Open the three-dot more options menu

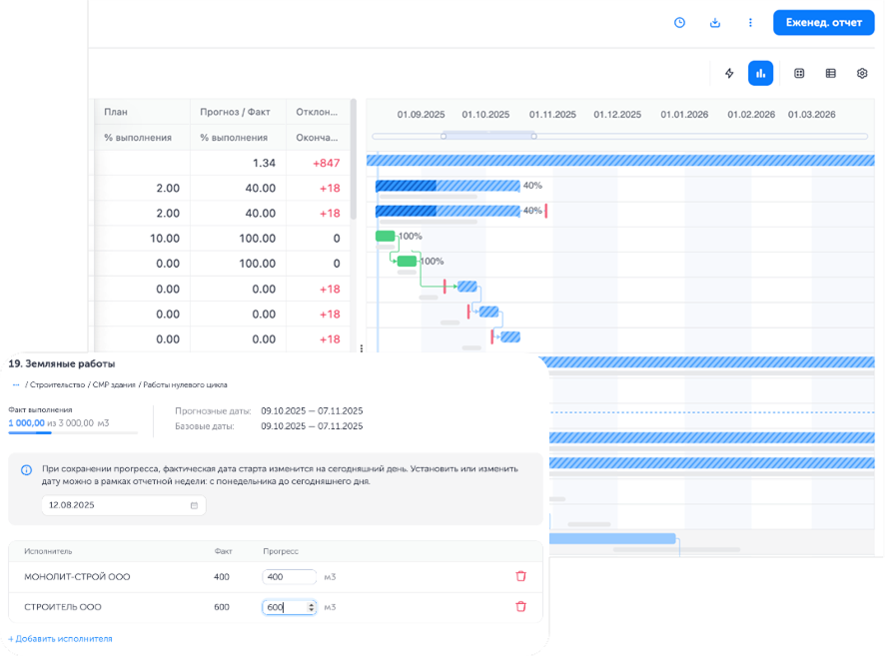(x=750, y=22)
